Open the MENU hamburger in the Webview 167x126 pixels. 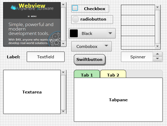pos(32,16)
